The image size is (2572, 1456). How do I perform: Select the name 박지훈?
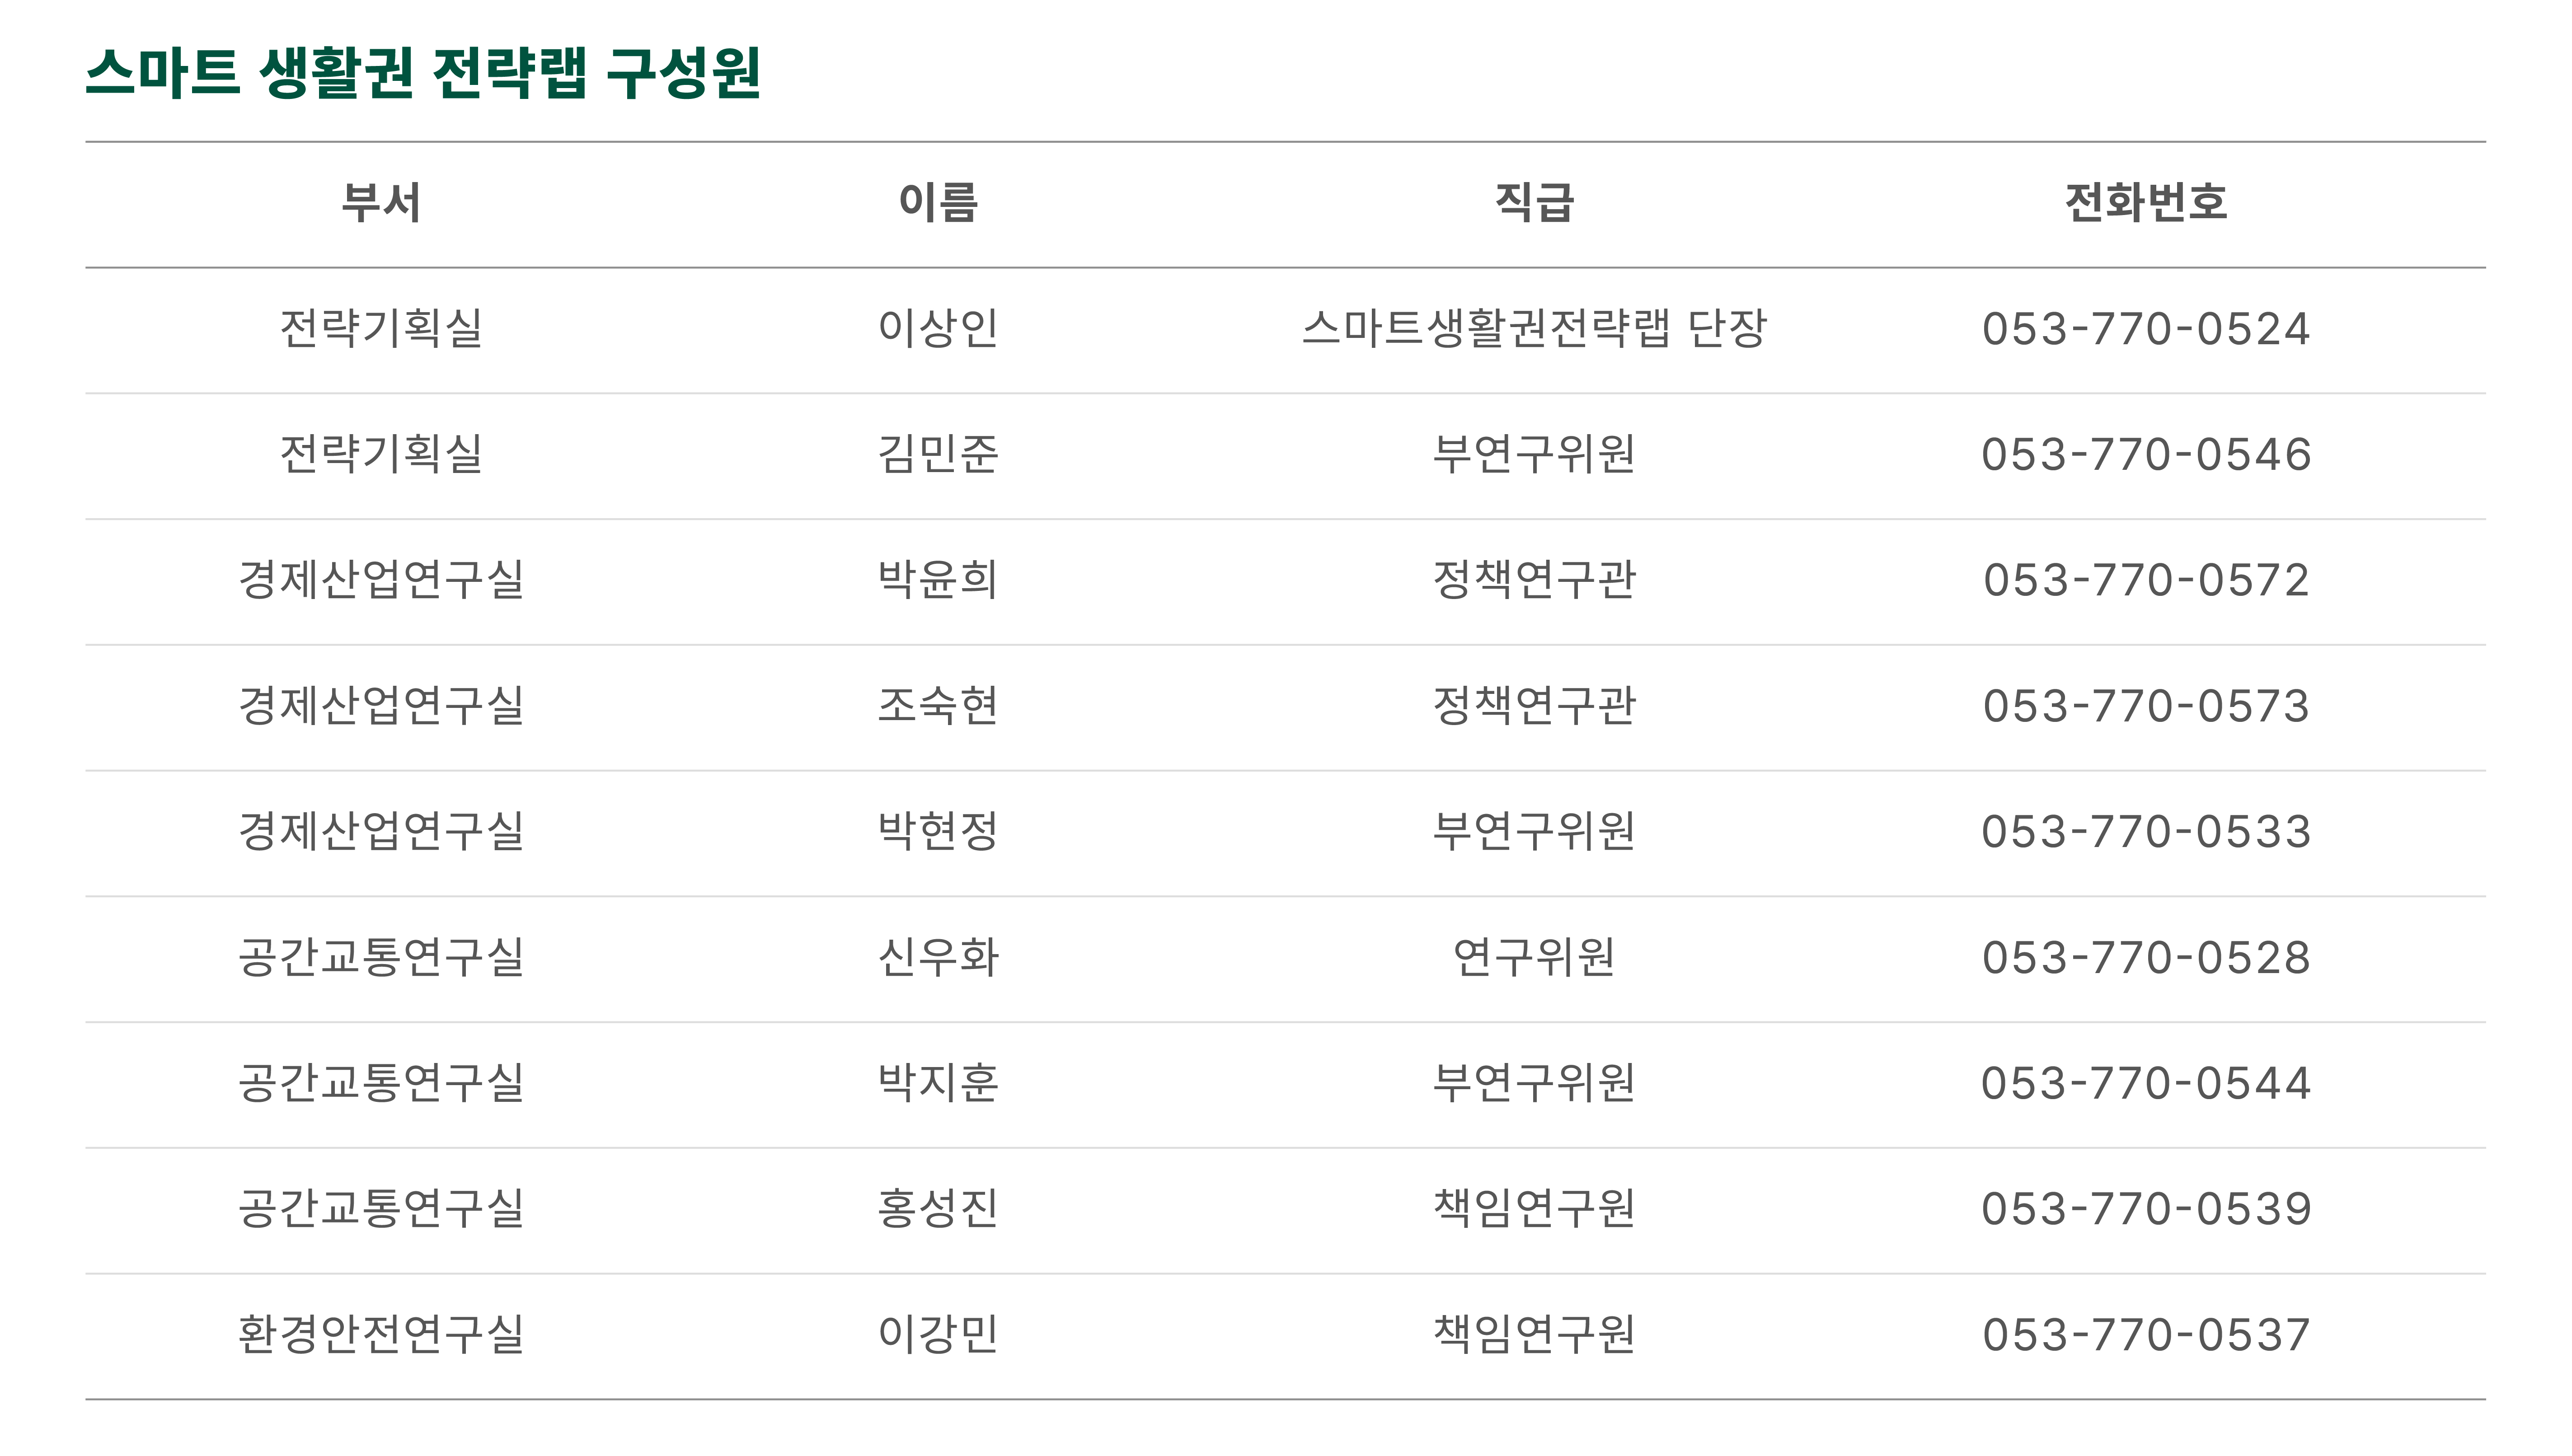click(938, 1083)
